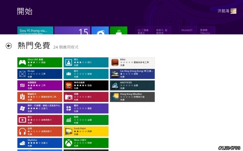243x151 pixels.
Task: Select the Fresh Paint title text
Action: [x=80, y=128]
